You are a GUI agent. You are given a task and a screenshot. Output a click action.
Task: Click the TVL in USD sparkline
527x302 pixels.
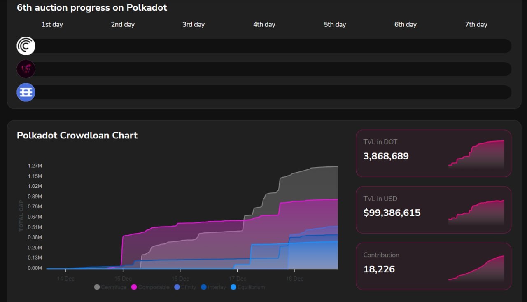476,212
